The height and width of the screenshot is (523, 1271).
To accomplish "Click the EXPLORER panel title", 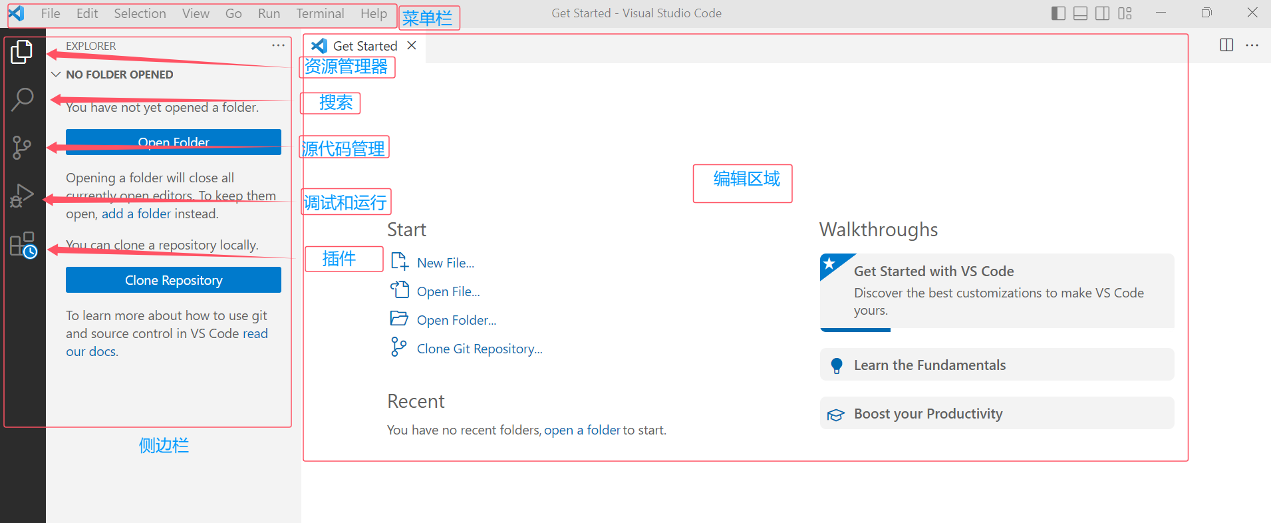I will (90, 46).
